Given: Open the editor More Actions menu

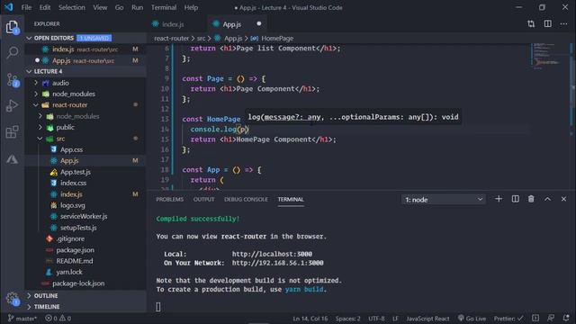Looking at the screenshot, I should [564, 24].
